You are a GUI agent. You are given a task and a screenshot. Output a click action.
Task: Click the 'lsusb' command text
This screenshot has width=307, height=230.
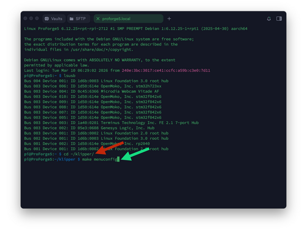pyautogui.click(x=69, y=76)
